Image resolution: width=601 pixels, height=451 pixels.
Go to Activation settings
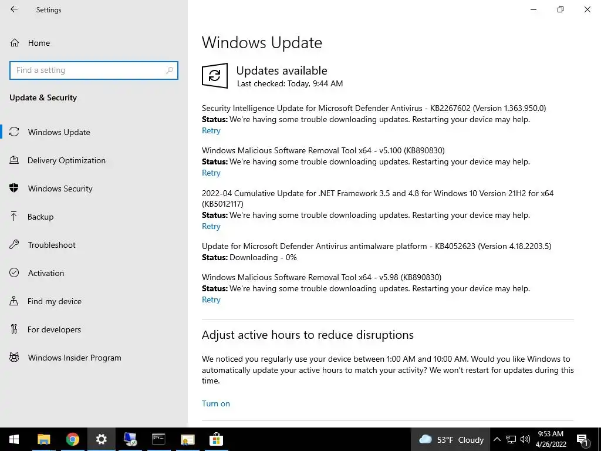click(46, 273)
